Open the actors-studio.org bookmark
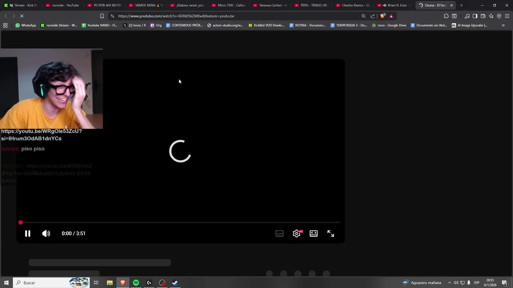This screenshot has height=288, width=513. pyautogui.click(x=225, y=25)
